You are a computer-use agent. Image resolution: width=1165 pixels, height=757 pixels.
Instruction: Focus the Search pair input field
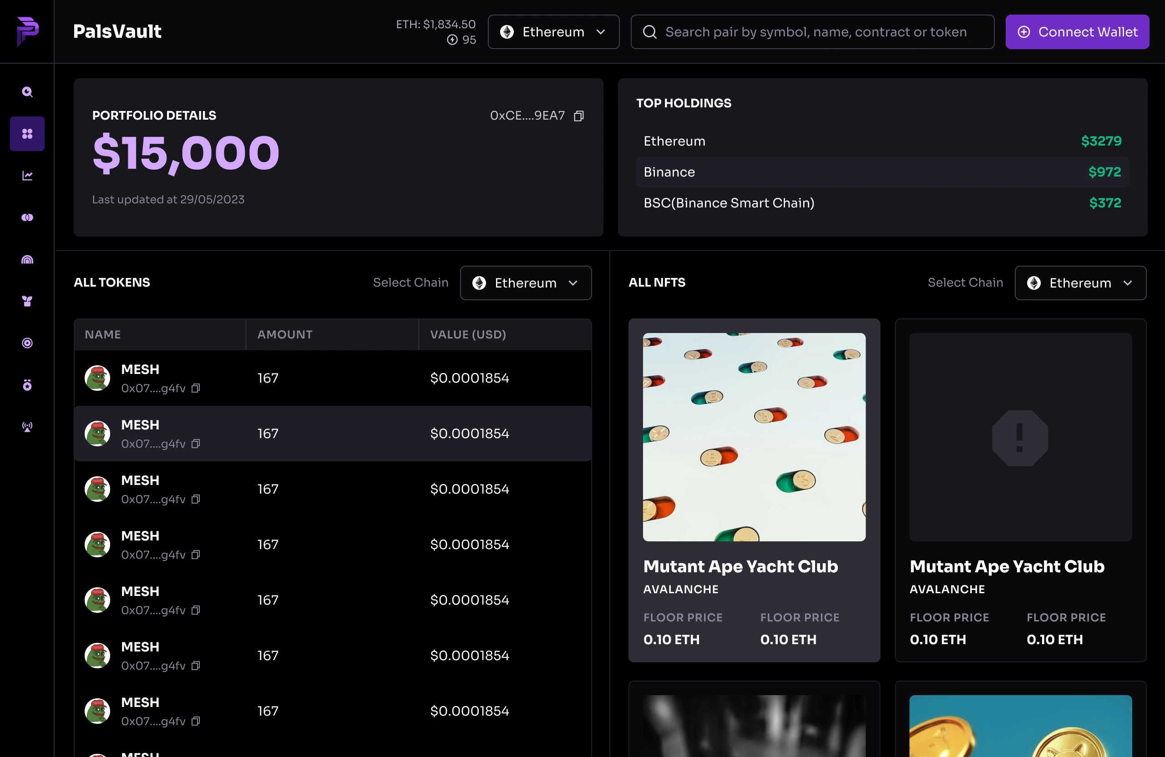pos(812,32)
